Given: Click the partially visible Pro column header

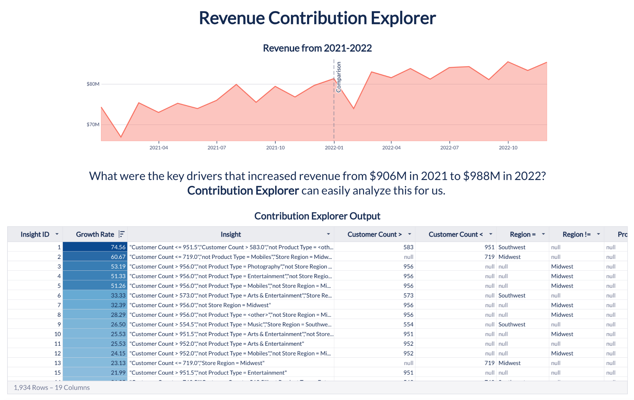Looking at the screenshot, I should tap(622, 234).
